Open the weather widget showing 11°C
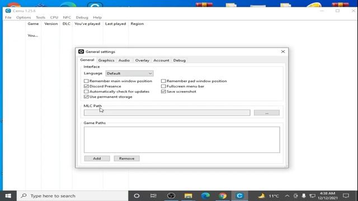Screen dimensions: 358x201 pos(268,196)
